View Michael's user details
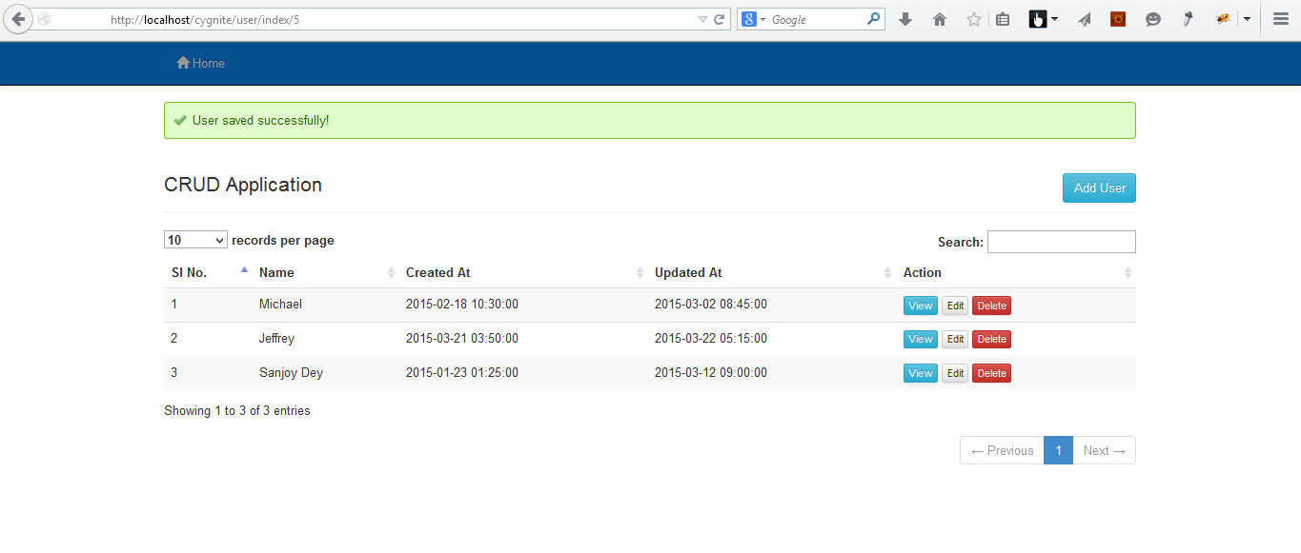The height and width of the screenshot is (553, 1301). tap(919, 305)
